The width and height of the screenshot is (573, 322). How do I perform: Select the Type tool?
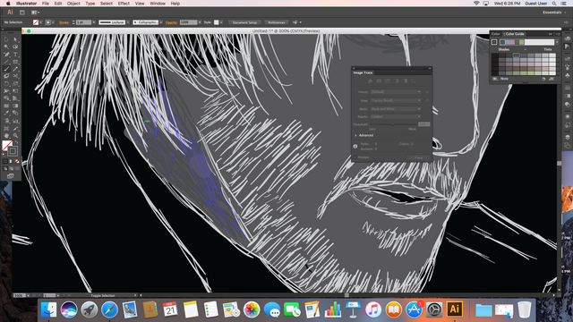pos(15,55)
